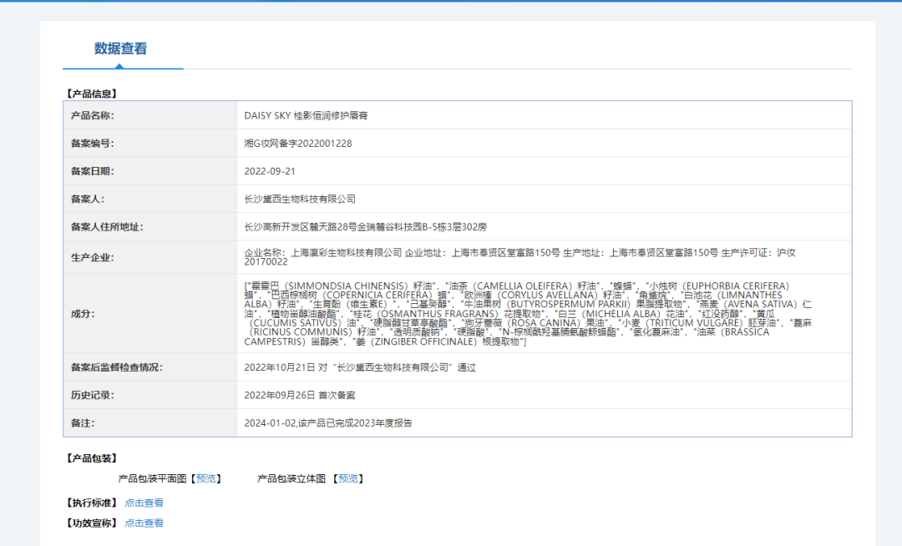This screenshot has width=902, height=546.
Task: Select history record 2022年09月26日 首次备案
Action: tap(300, 396)
